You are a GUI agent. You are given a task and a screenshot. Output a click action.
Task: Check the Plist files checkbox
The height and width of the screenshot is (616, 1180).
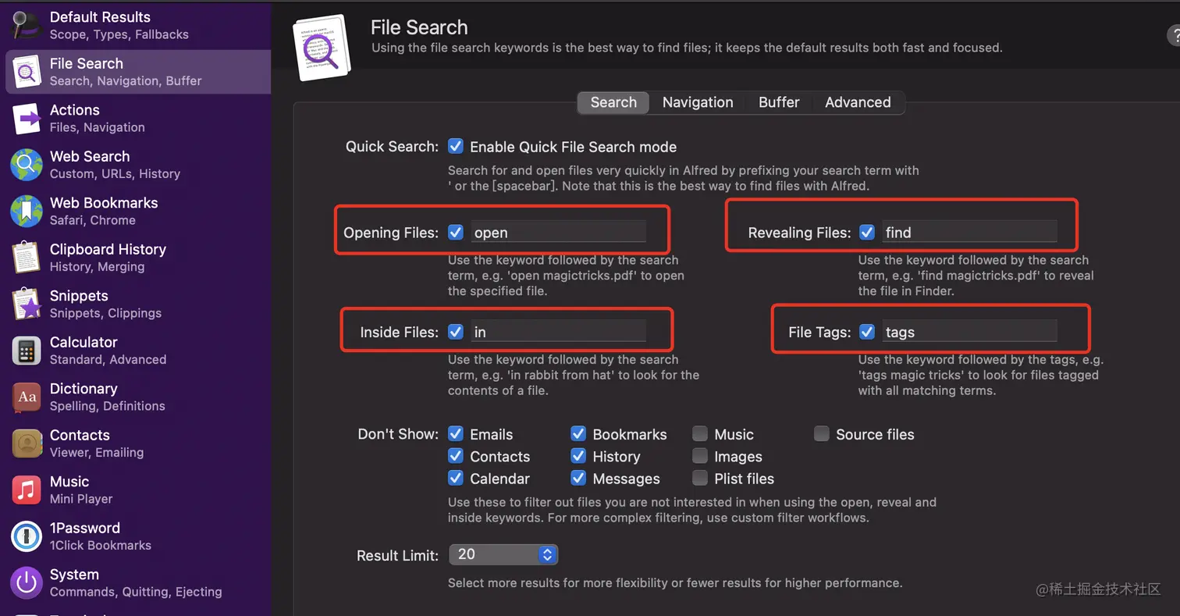pos(700,479)
